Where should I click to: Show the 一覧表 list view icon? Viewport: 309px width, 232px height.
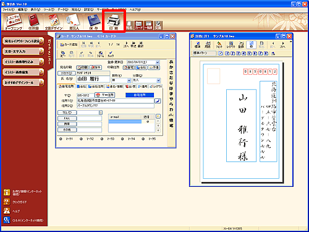click(148, 25)
